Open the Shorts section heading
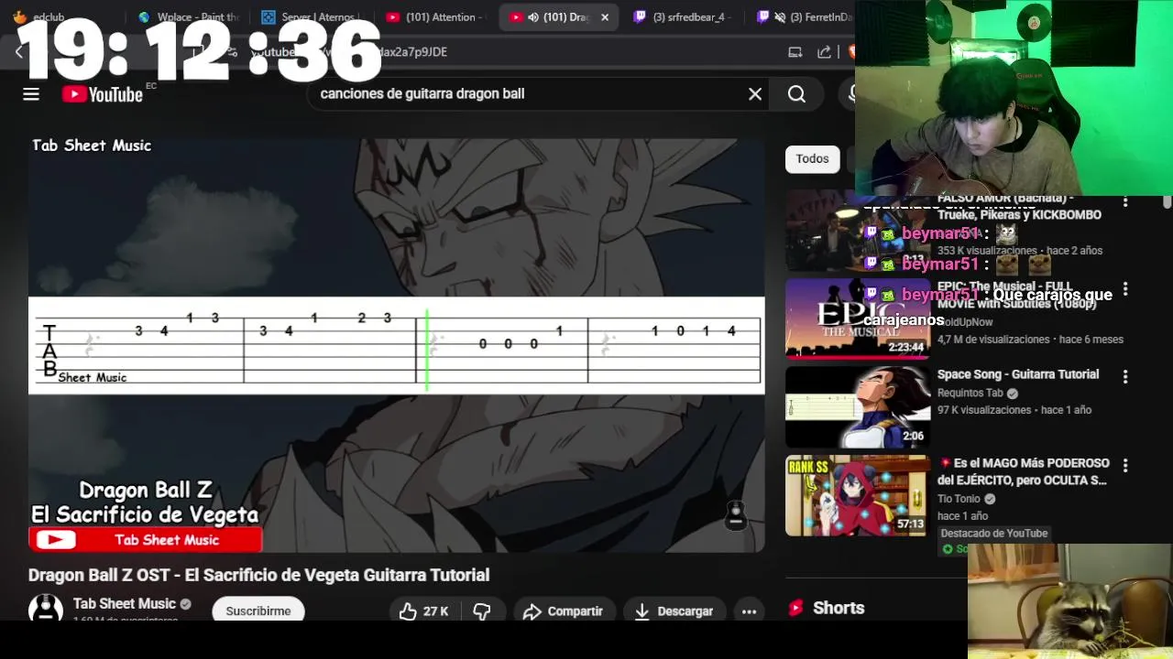The image size is (1173, 659). [839, 608]
